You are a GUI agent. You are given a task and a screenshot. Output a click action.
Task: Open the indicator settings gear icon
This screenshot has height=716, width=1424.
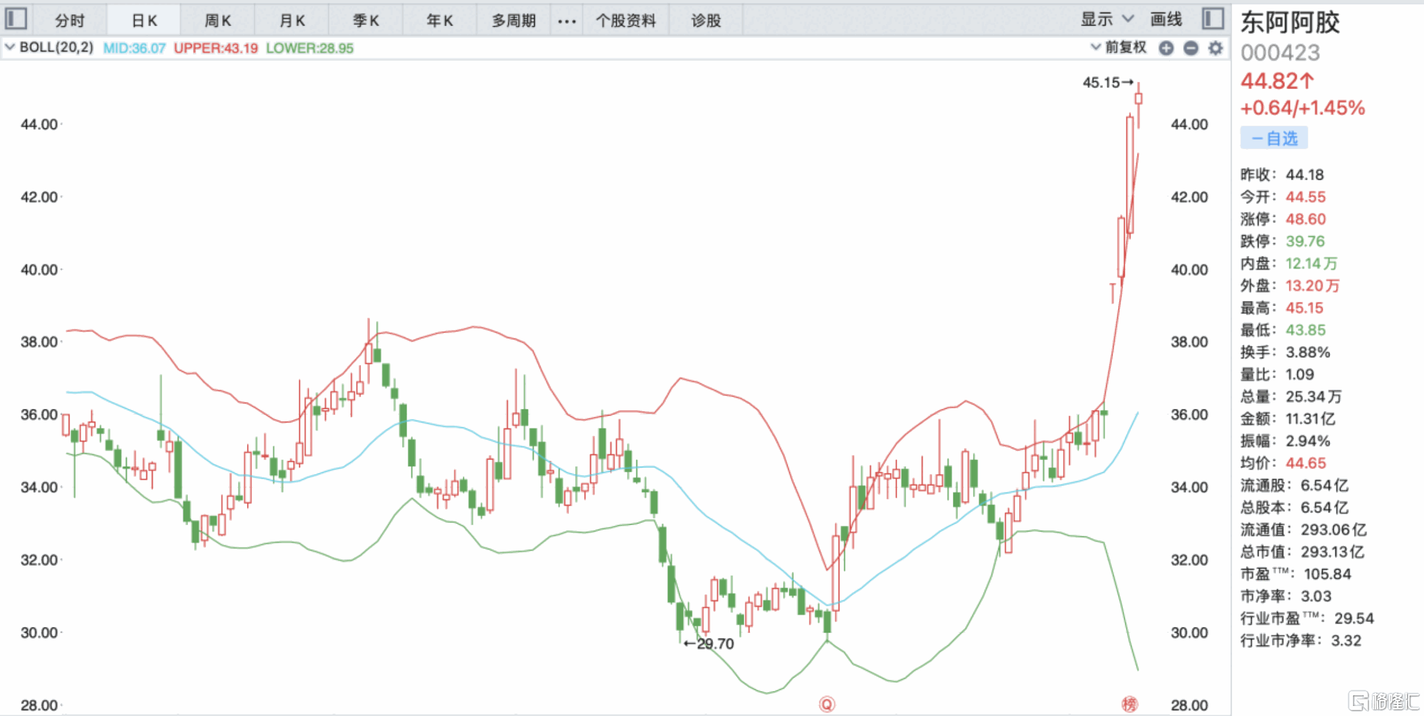tap(1215, 48)
